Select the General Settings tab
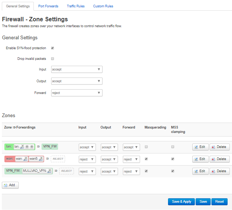The width and height of the screenshot is (232, 210). (18, 6)
